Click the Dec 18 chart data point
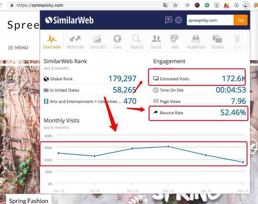This screenshot has width=258, height=204. [x=168, y=146]
